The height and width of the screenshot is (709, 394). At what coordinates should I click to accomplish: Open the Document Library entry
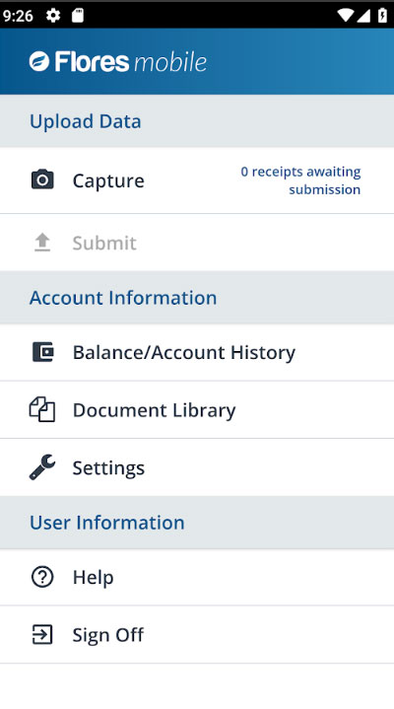coord(197,409)
